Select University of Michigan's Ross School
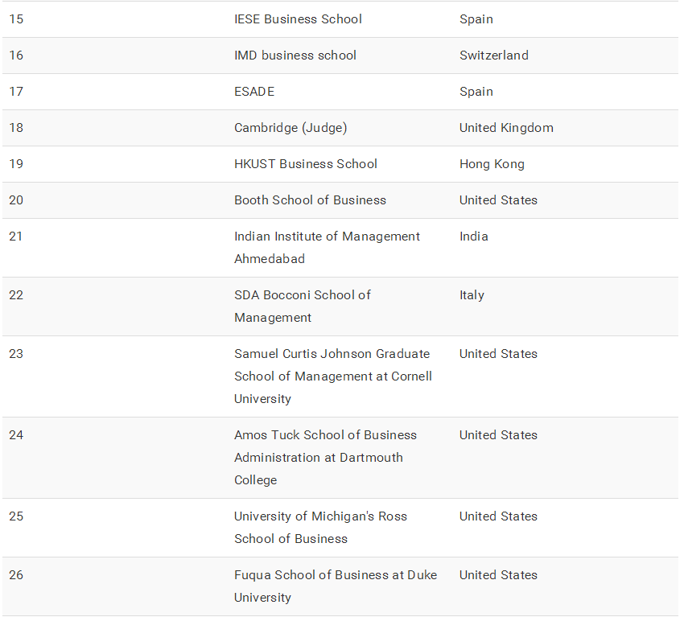 (x=320, y=528)
